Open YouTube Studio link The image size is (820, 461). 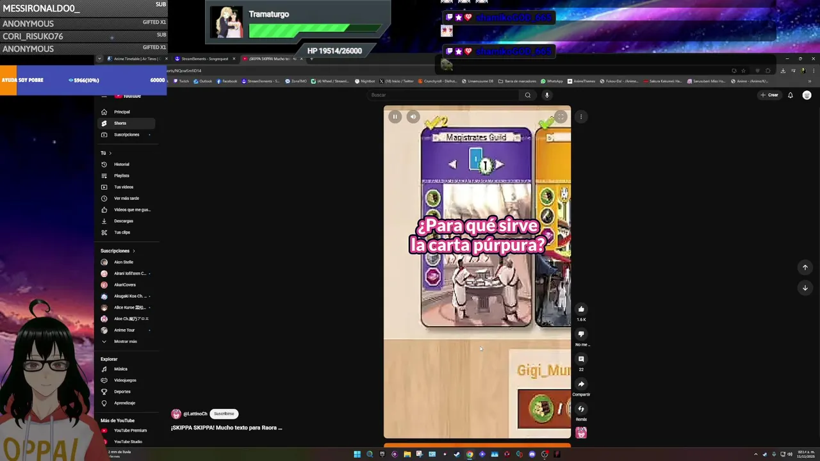[126, 442]
